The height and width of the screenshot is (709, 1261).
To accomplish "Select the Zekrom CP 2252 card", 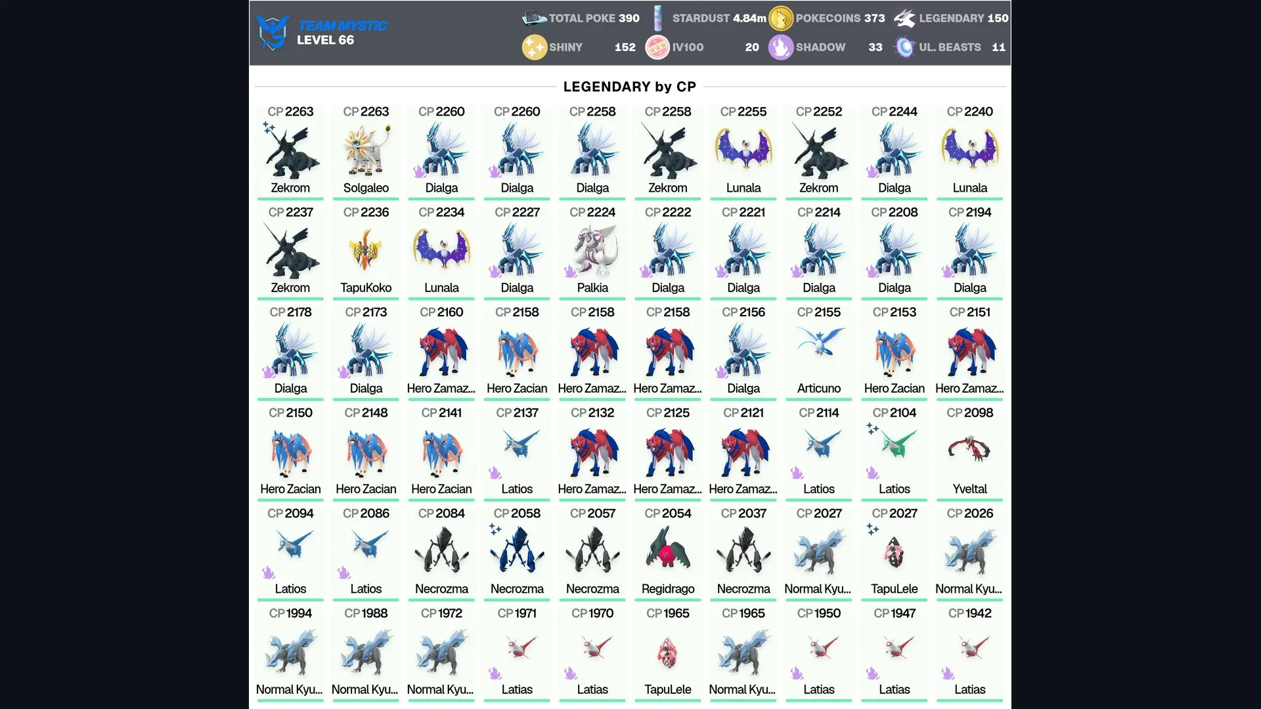I will (x=819, y=151).
